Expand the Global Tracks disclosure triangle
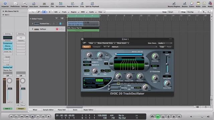 coord(30,19)
